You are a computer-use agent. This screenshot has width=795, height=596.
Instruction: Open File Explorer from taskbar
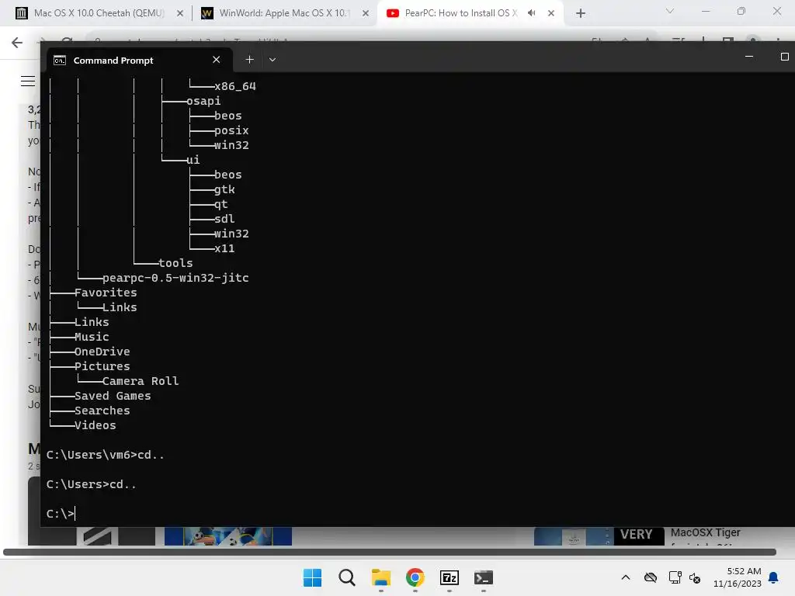(380, 577)
